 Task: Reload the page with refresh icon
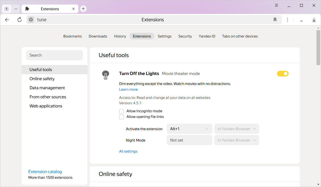19,20
